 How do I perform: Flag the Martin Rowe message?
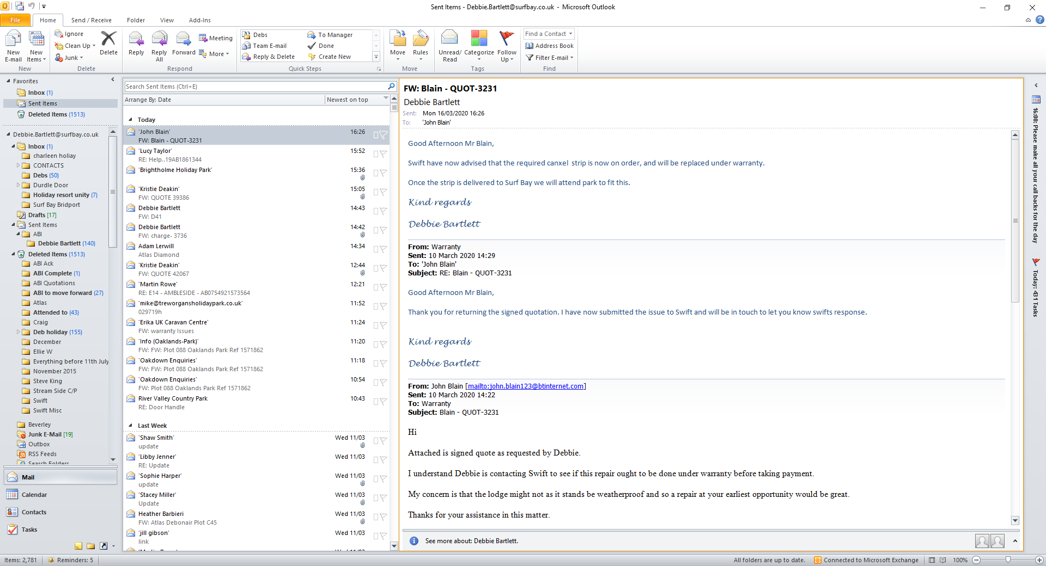pos(383,287)
